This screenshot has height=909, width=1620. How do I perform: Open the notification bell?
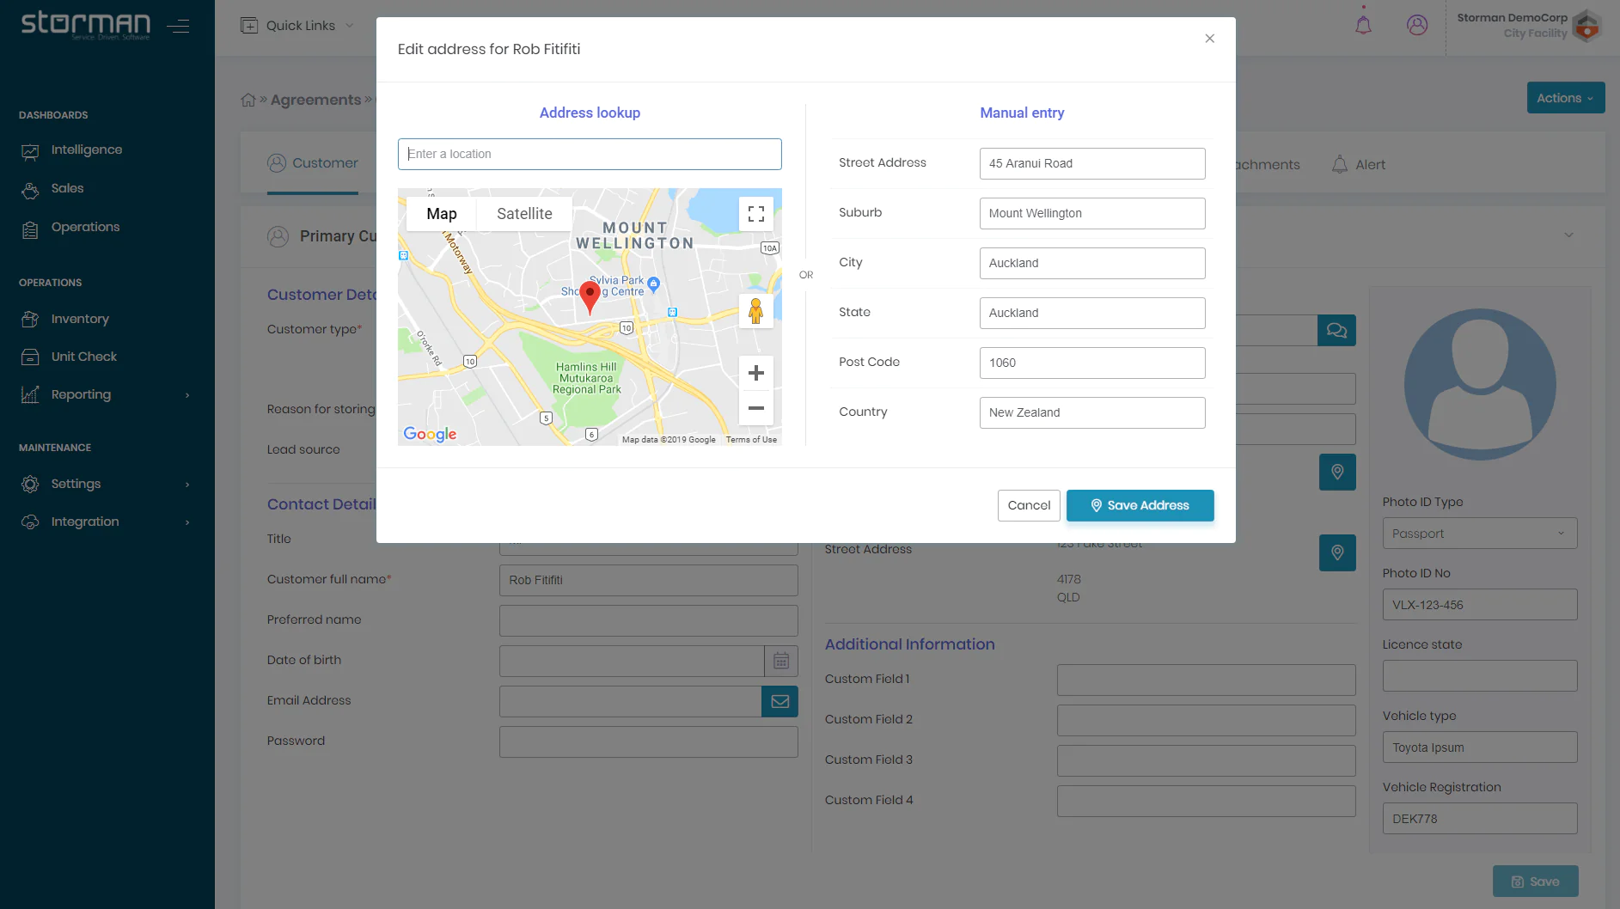(x=1363, y=26)
